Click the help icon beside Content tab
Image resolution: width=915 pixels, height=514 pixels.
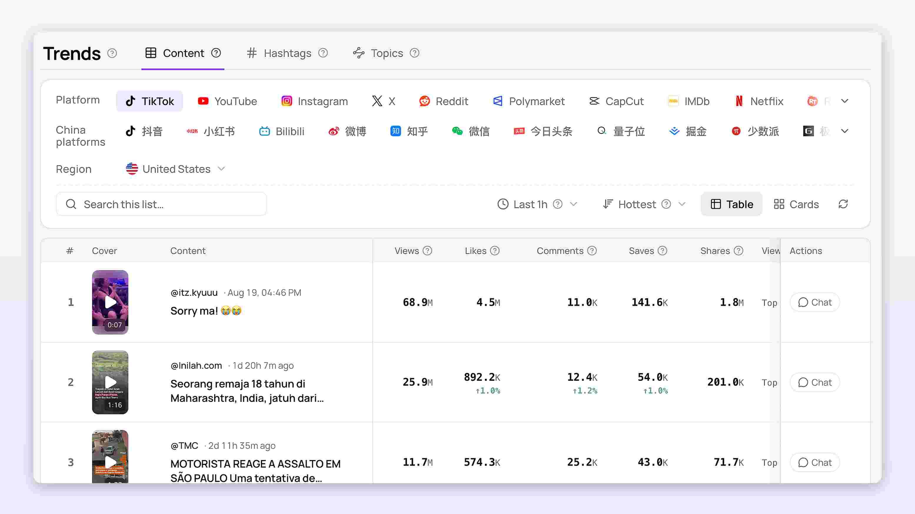[216, 53]
